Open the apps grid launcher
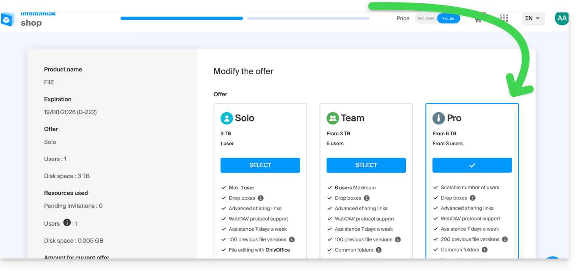 (504, 18)
